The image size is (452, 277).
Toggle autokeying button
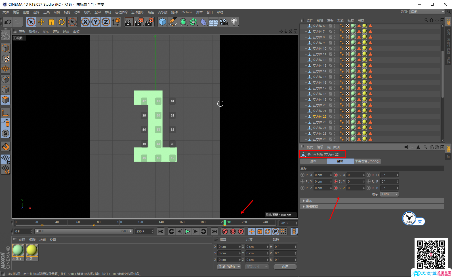click(233, 231)
